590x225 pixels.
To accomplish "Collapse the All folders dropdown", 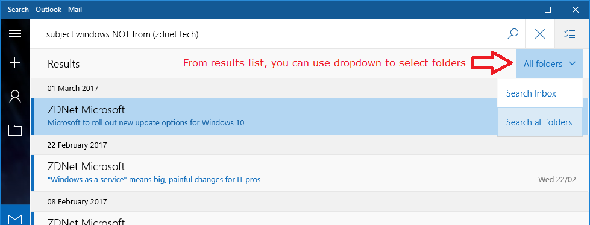I will (x=550, y=64).
